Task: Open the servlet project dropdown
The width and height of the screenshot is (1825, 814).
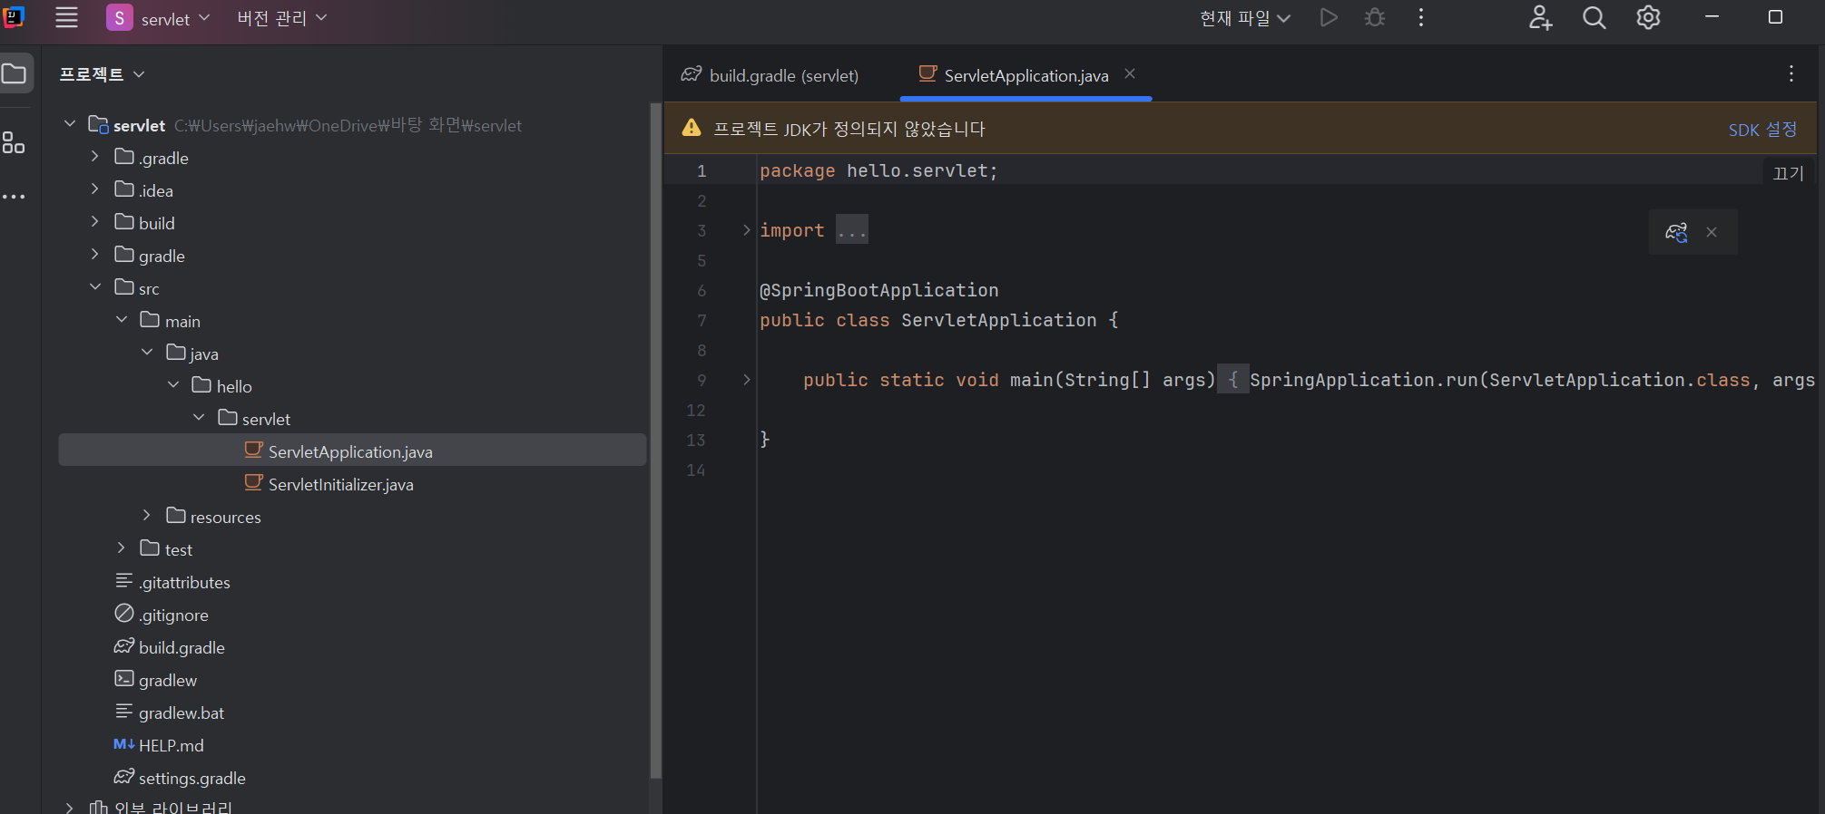Action: [x=159, y=18]
